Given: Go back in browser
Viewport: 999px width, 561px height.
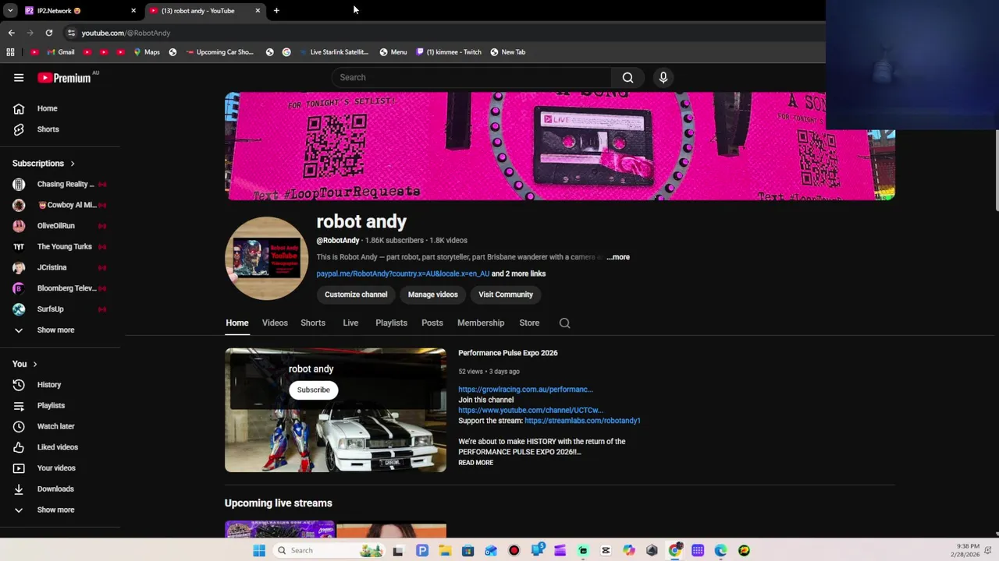Looking at the screenshot, I should 11,33.
